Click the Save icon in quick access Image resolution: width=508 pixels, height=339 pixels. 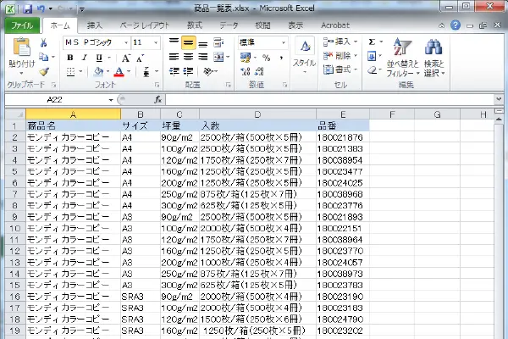click(28, 8)
